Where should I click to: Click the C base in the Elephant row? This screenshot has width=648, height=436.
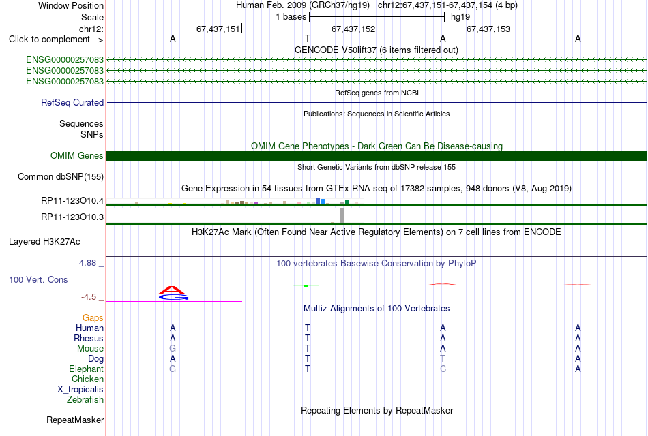point(443,369)
